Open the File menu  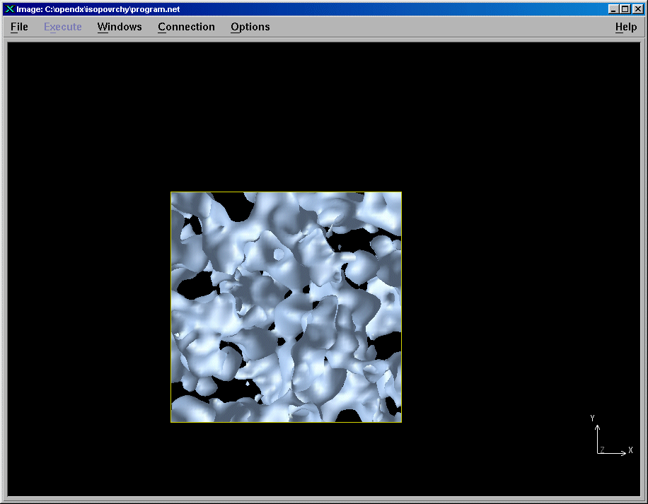coord(19,27)
